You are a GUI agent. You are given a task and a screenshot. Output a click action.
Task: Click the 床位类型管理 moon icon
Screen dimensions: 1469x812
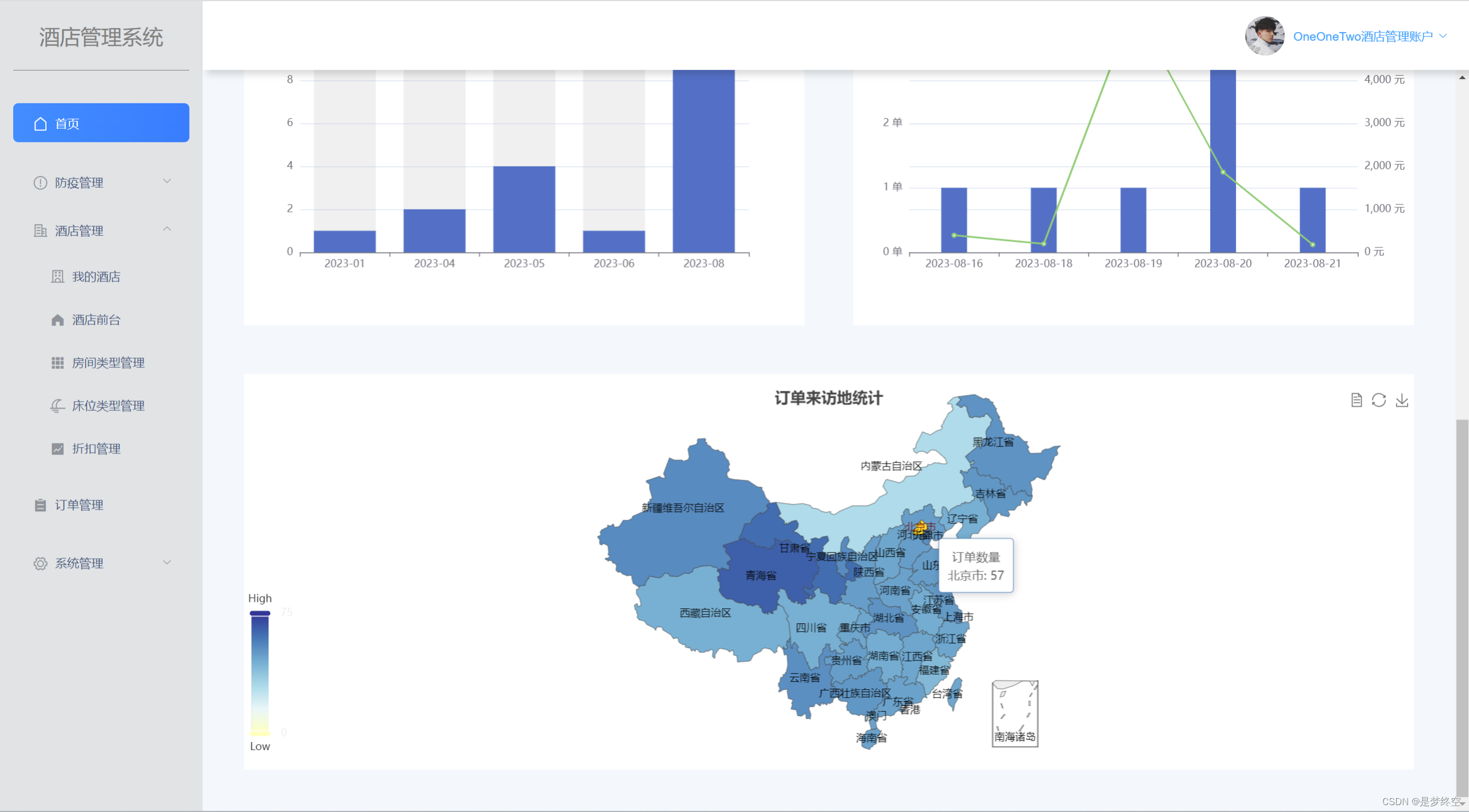coord(57,406)
